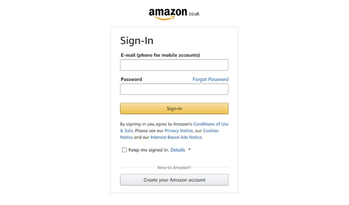This screenshot has width=349, height=205.
Task: Click the yellow Sign-In button
Action: [x=174, y=109]
